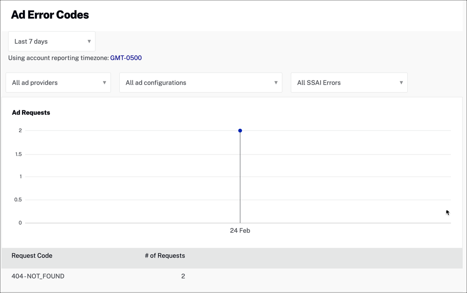
Task: Click the 0.5 y-axis label
Action: pyautogui.click(x=18, y=200)
